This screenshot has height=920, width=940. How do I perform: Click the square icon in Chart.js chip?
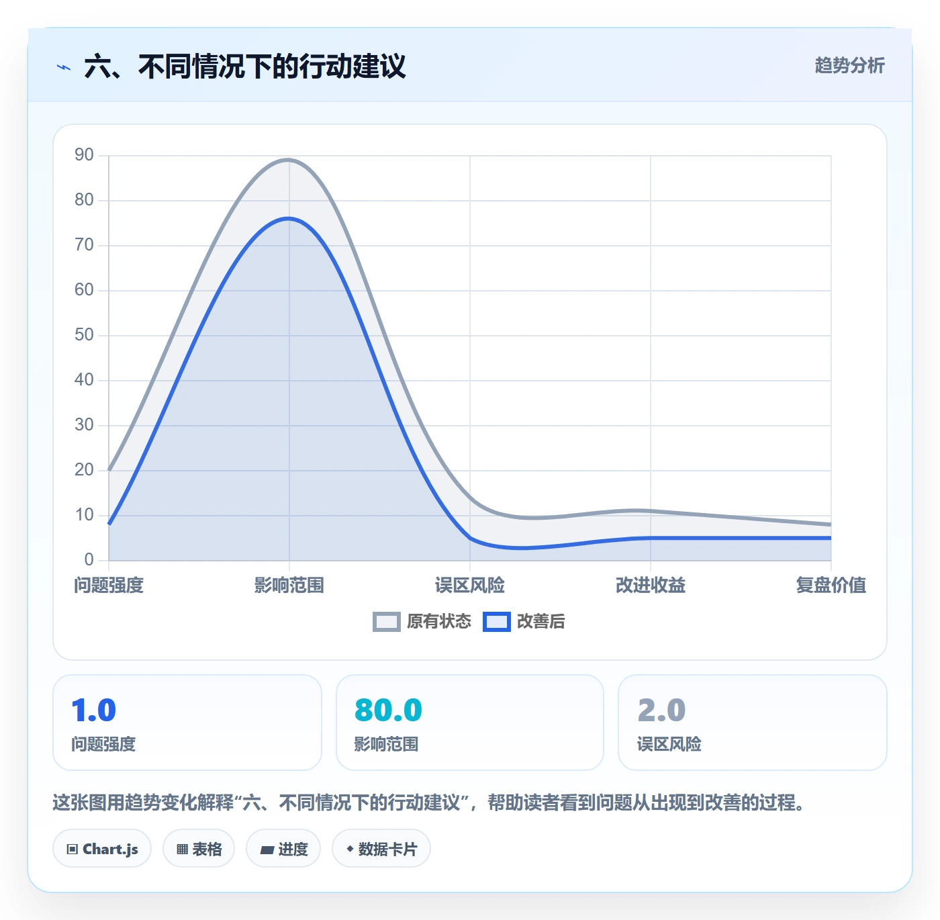pos(73,849)
